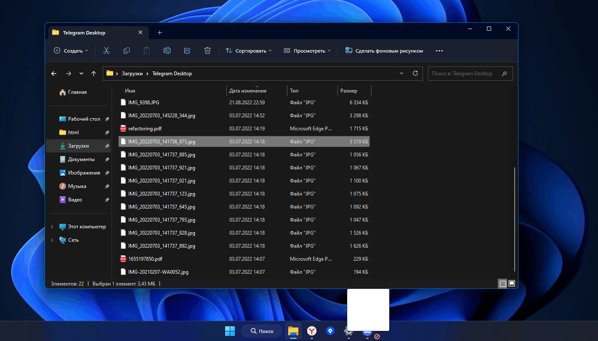Click the file list vertical scrollbar
The width and height of the screenshot is (598, 341).
point(515,219)
